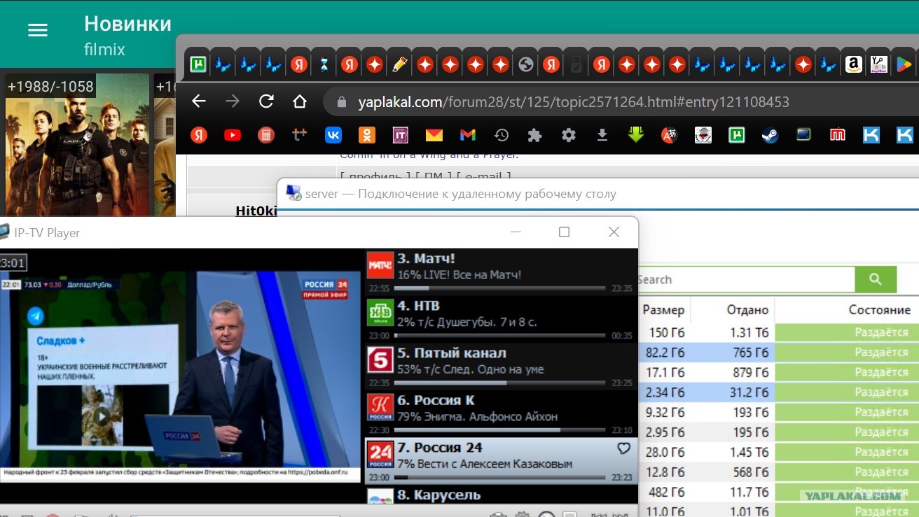919x517 pixels.
Task: Sort torrents by the Состояние column
Action: click(x=879, y=310)
